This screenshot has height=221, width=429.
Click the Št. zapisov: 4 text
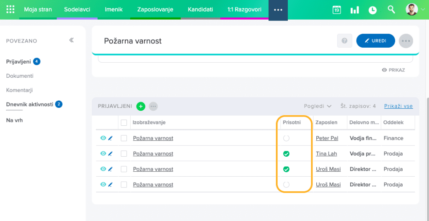tap(358, 106)
